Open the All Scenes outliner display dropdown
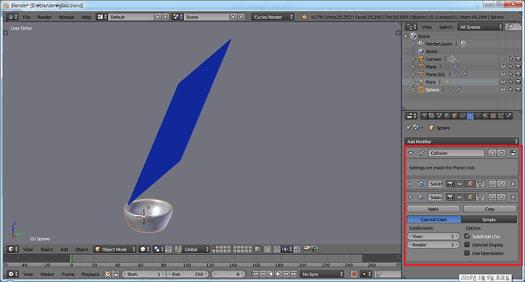 point(481,27)
